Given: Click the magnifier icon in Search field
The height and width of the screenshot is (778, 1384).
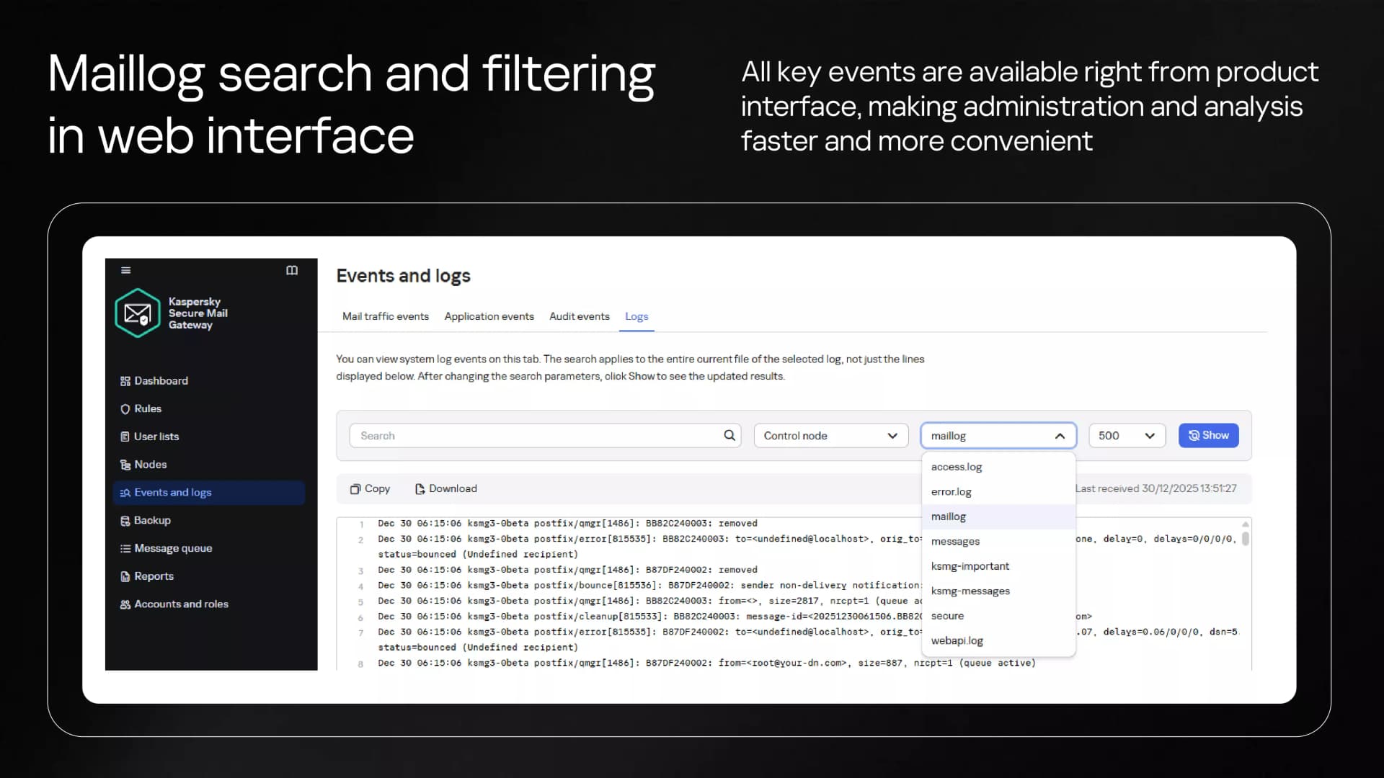Looking at the screenshot, I should point(729,435).
